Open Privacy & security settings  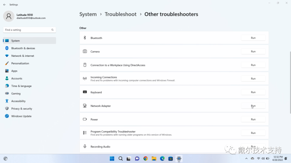[30, 109]
